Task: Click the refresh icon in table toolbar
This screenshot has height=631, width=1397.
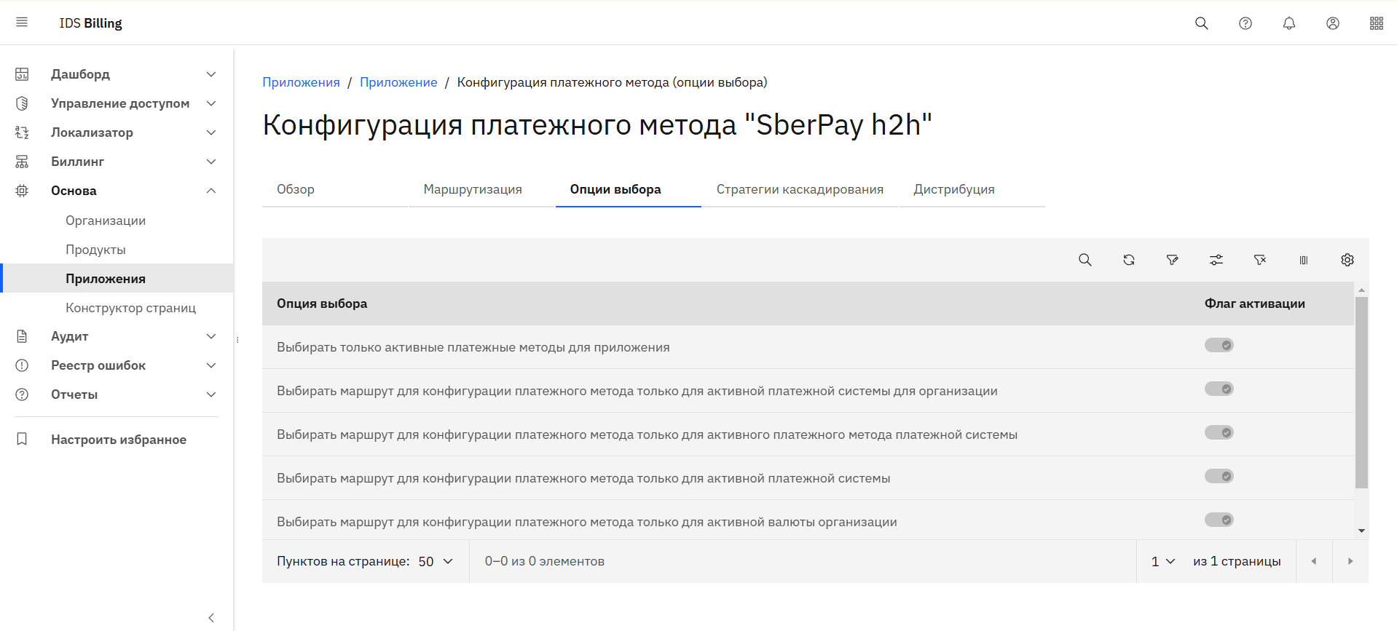Action: coord(1128,260)
